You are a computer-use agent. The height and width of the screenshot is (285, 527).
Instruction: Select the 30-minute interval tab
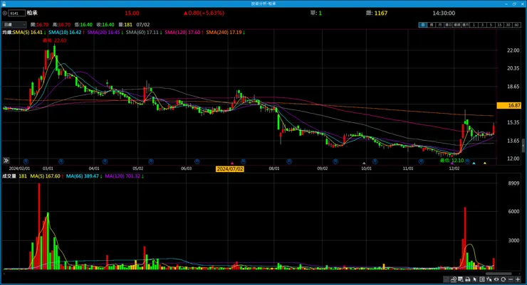click(x=508, y=25)
